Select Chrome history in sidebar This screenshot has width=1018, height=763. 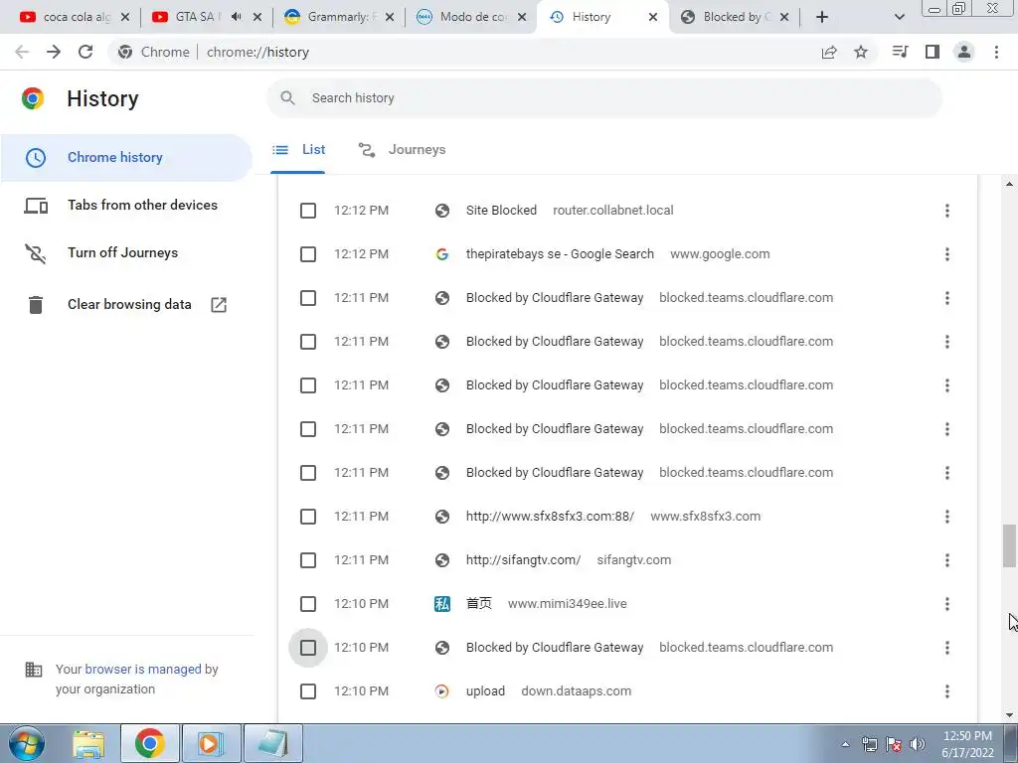click(x=126, y=158)
